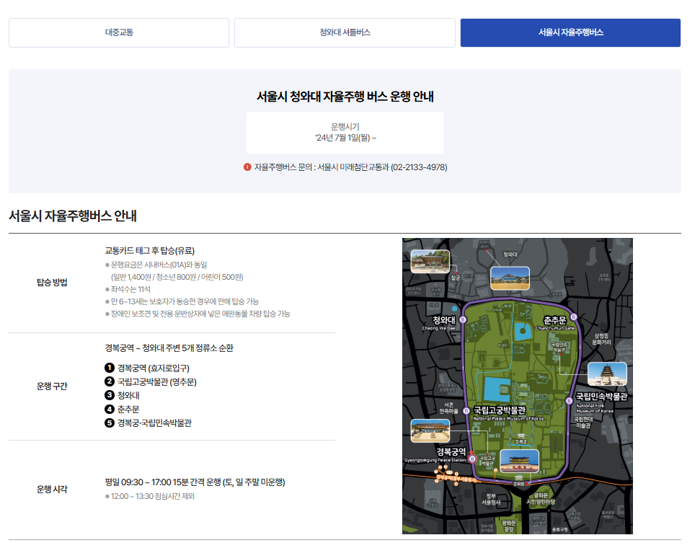Select the bus stop marker near 국립민속박물관
This screenshot has width=700, height=548.
pyautogui.click(x=569, y=400)
